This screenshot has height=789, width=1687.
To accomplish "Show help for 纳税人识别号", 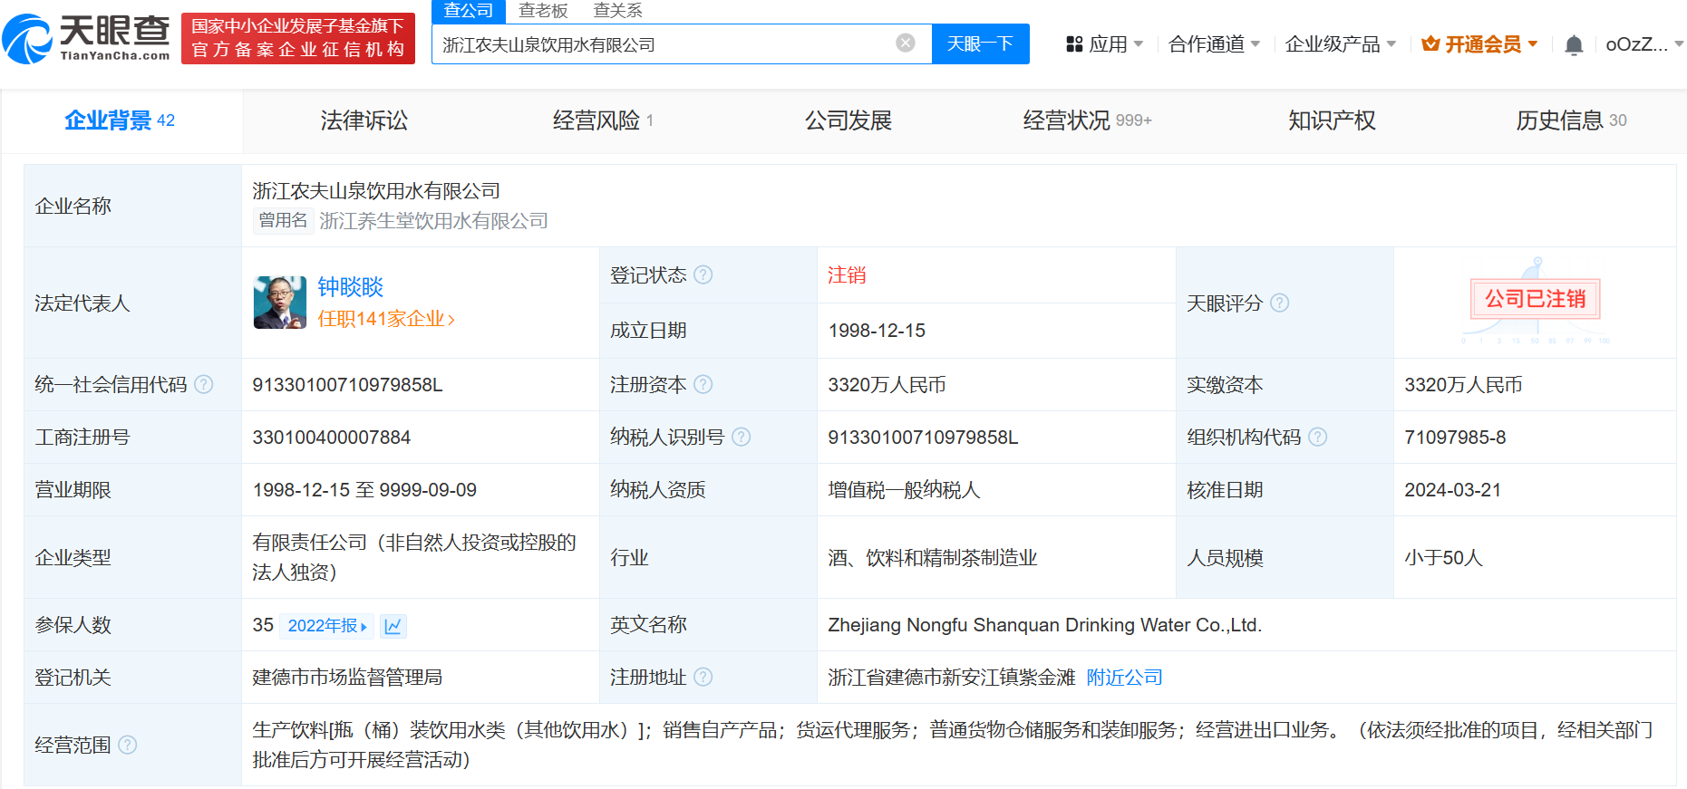I will tap(742, 437).
